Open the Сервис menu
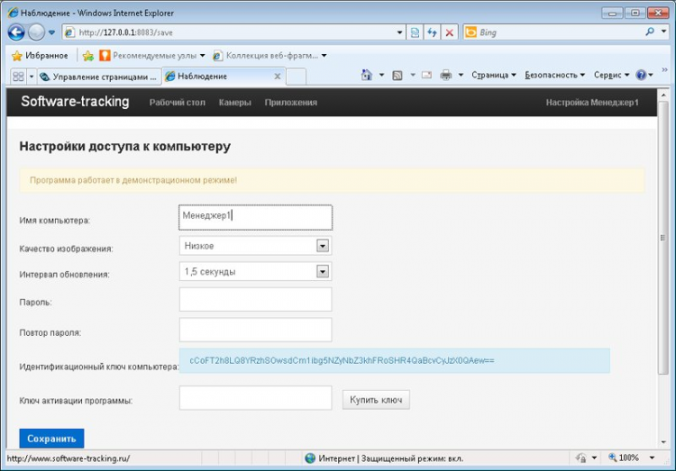Screen dimensions: 676x471 [611, 75]
